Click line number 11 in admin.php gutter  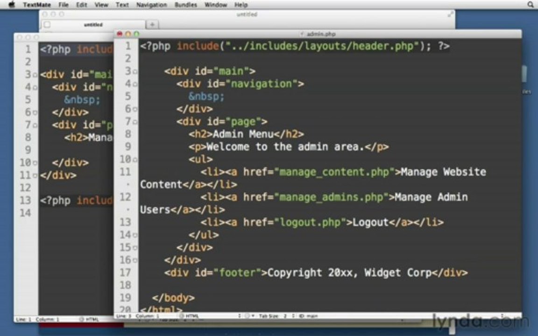pyautogui.click(x=126, y=172)
